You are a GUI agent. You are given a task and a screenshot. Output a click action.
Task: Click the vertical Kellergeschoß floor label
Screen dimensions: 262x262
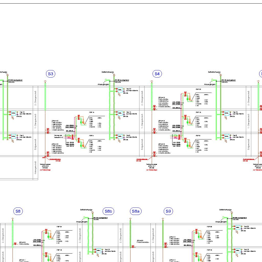36,168
